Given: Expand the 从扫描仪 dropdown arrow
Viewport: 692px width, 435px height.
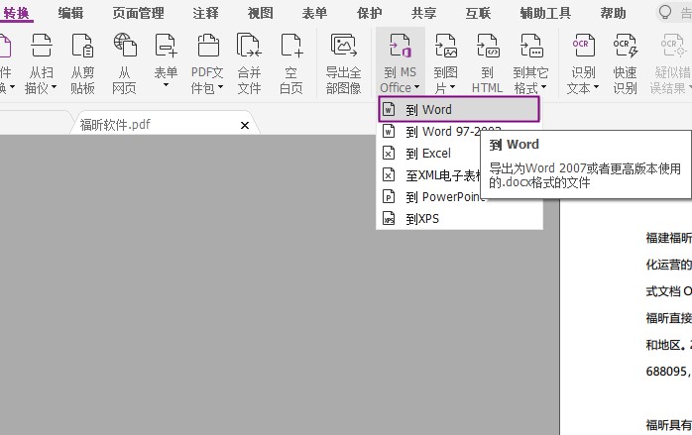Looking at the screenshot, I should 55,87.
